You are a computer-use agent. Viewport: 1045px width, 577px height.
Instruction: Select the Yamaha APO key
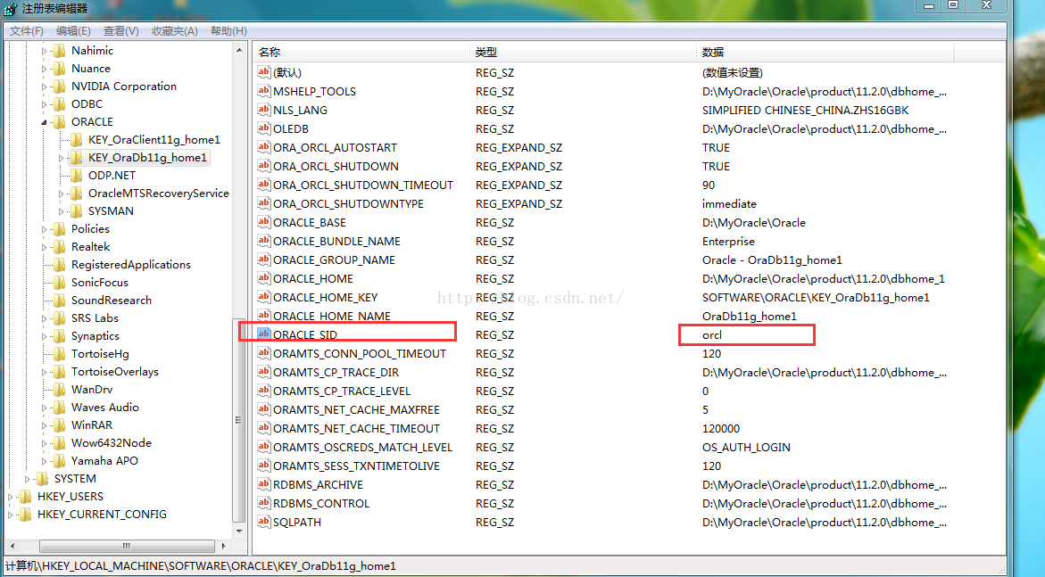coord(104,461)
